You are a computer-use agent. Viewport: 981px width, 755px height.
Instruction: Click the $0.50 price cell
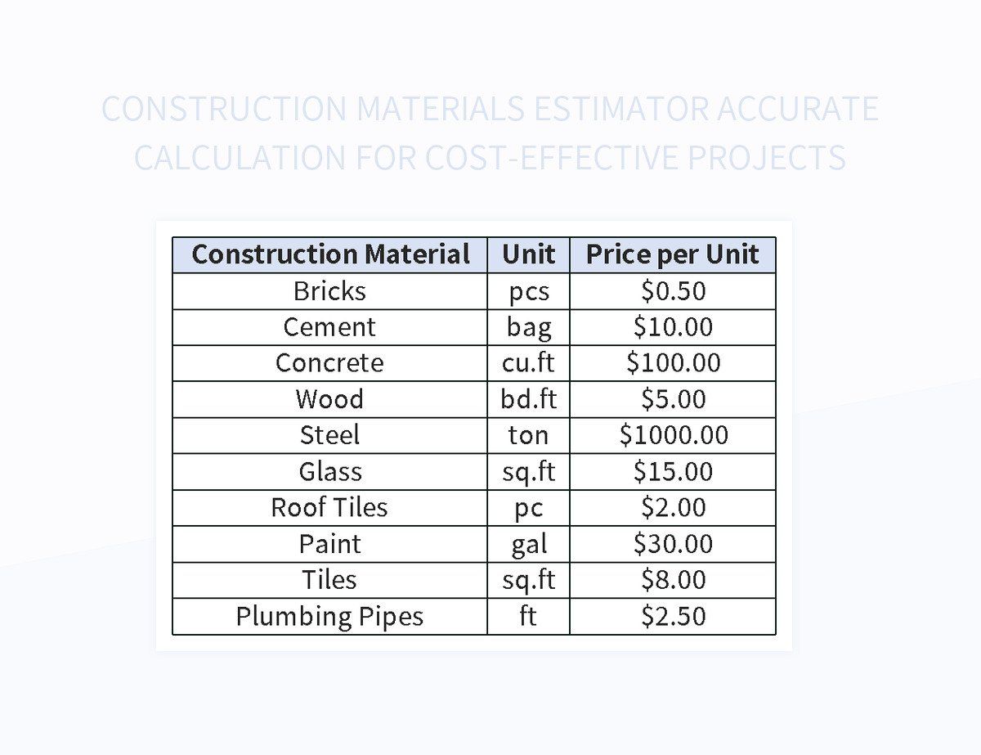672,291
